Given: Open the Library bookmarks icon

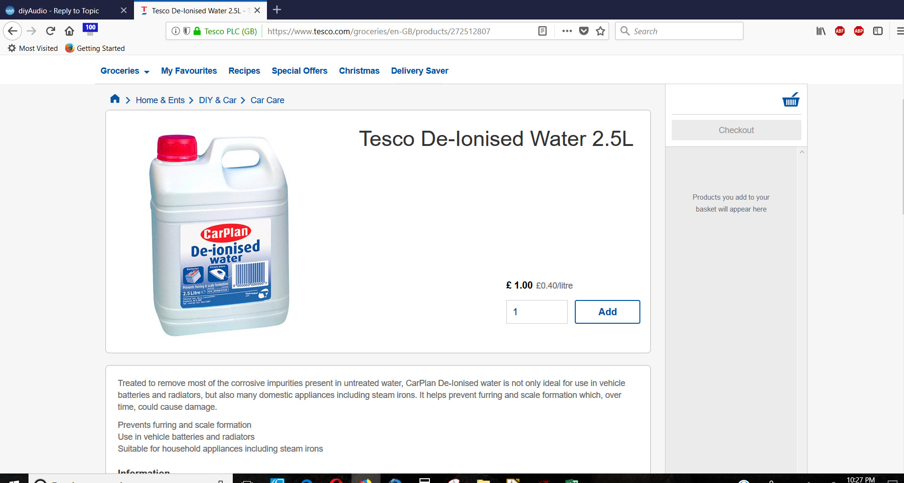Looking at the screenshot, I should 821,31.
